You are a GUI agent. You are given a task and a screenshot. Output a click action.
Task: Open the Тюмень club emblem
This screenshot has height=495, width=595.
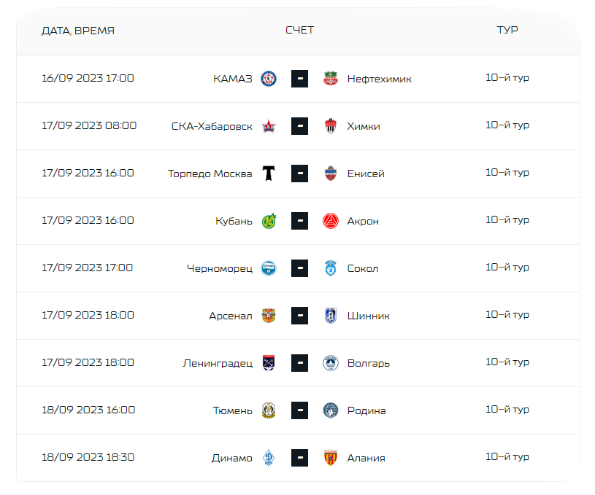269,410
